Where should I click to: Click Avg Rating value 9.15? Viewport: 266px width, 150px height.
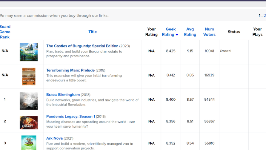pos(190,51)
